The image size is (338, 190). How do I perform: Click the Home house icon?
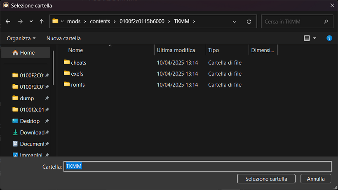15,53
